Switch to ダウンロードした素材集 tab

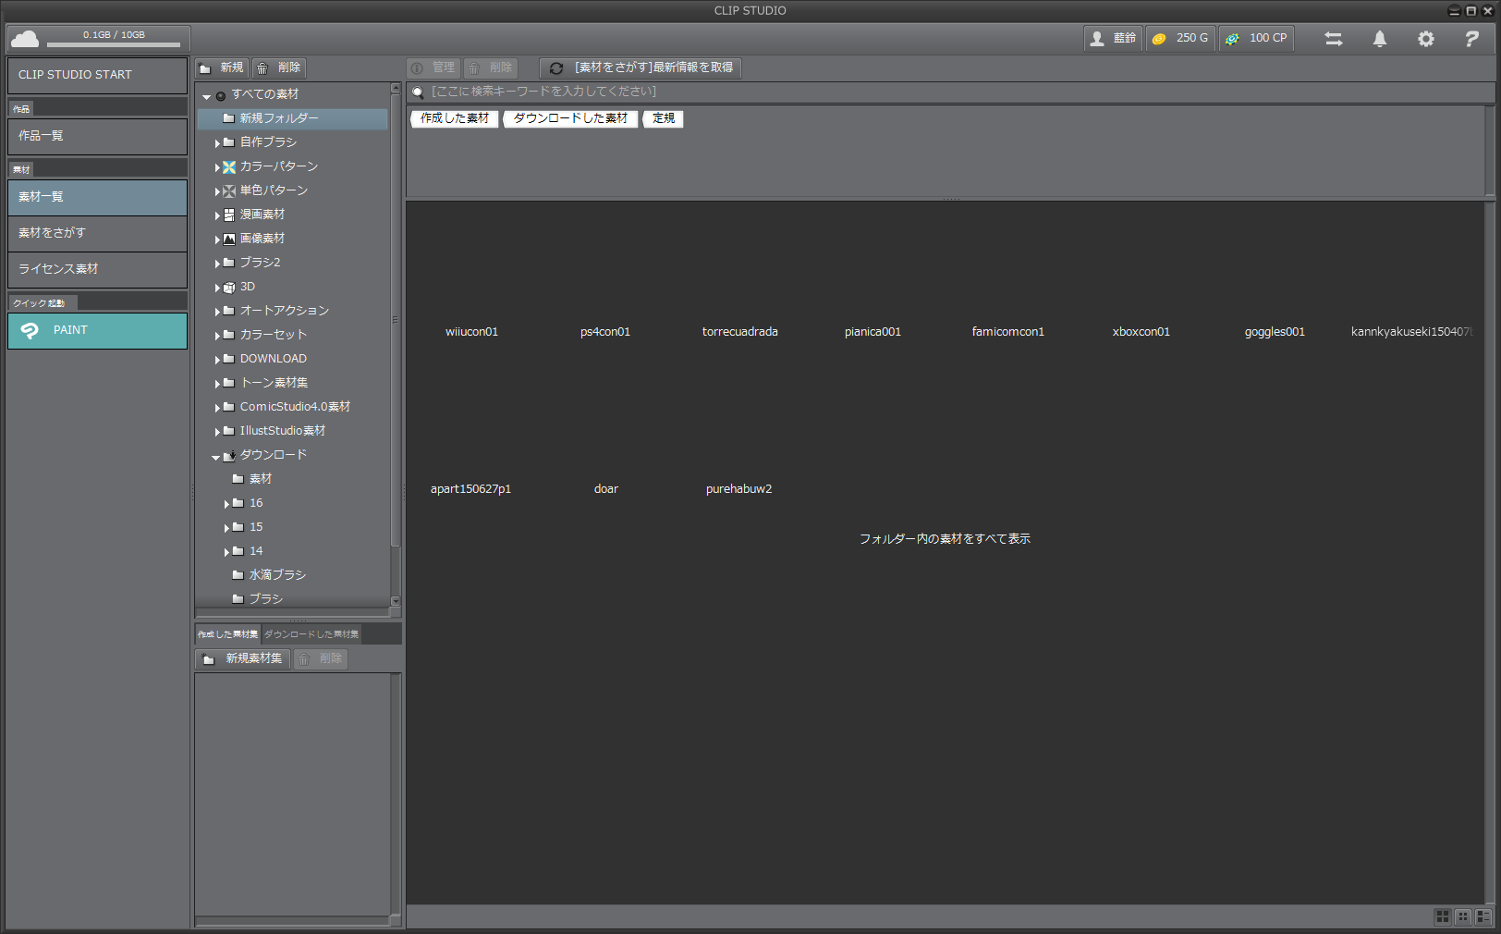[311, 634]
